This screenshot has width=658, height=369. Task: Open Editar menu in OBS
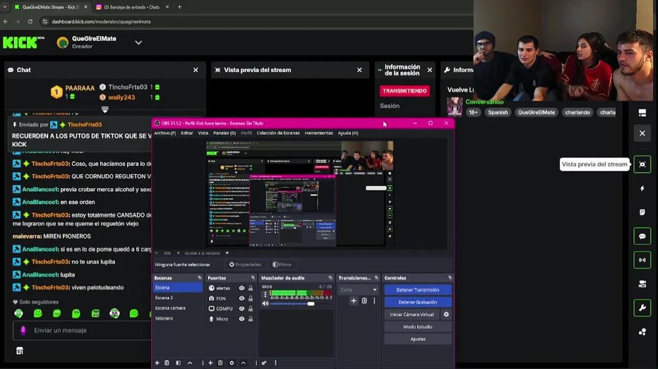(x=187, y=133)
